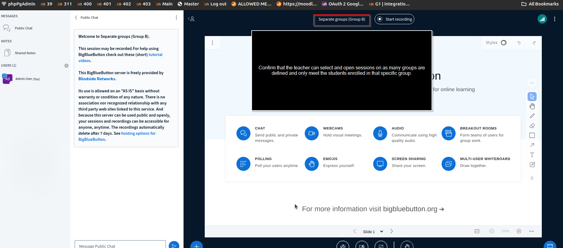Open the whiteboard three-dot menu
Image resolution: width=563 pixels, height=248 pixels.
point(212,43)
